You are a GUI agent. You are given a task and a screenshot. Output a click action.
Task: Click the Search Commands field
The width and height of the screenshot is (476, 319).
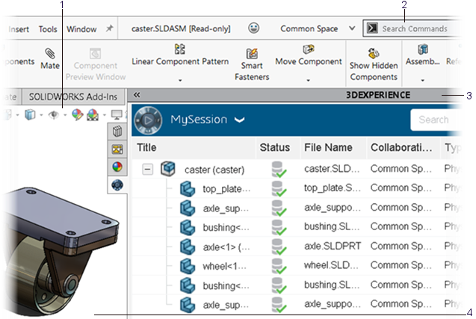pyautogui.click(x=415, y=29)
